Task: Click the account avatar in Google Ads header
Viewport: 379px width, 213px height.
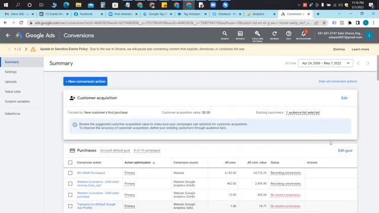Action: (x=369, y=35)
